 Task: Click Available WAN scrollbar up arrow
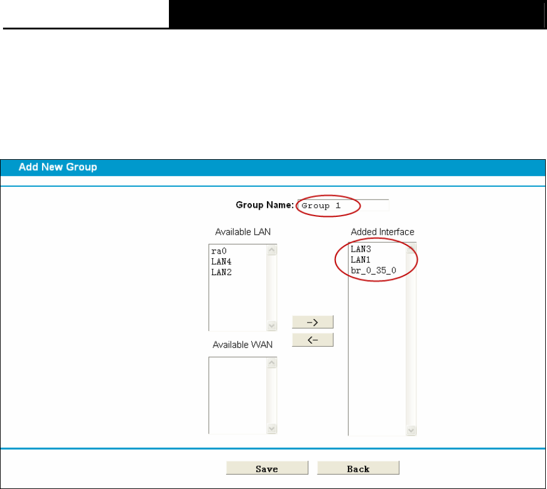pos(272,363)
